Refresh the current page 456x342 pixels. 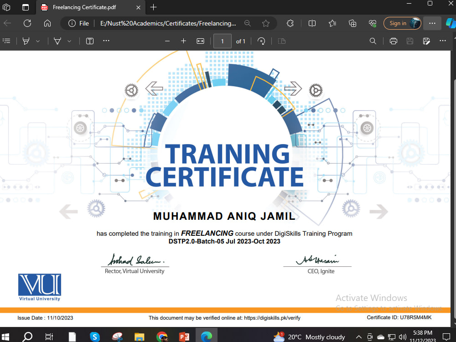[27, 23]
